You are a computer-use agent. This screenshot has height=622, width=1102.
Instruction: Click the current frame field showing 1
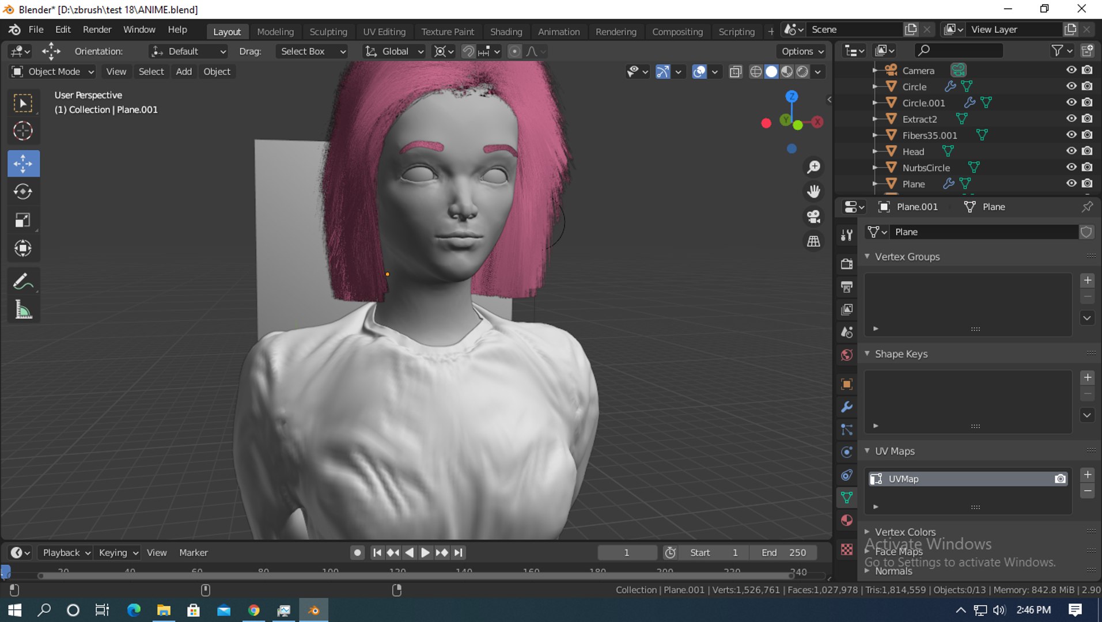pyautogui.click(x=627, y=553)
